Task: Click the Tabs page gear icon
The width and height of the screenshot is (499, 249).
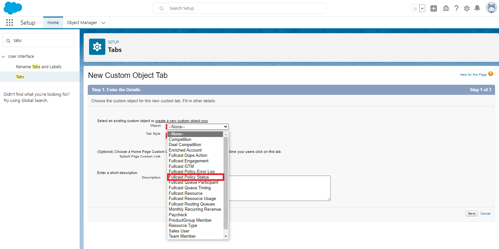Action: (97, 47)
